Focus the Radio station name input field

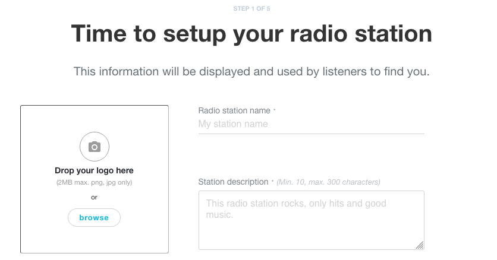click(312, 124)
